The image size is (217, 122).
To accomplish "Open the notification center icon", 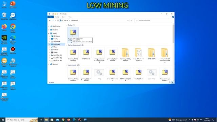I will 213,120.
